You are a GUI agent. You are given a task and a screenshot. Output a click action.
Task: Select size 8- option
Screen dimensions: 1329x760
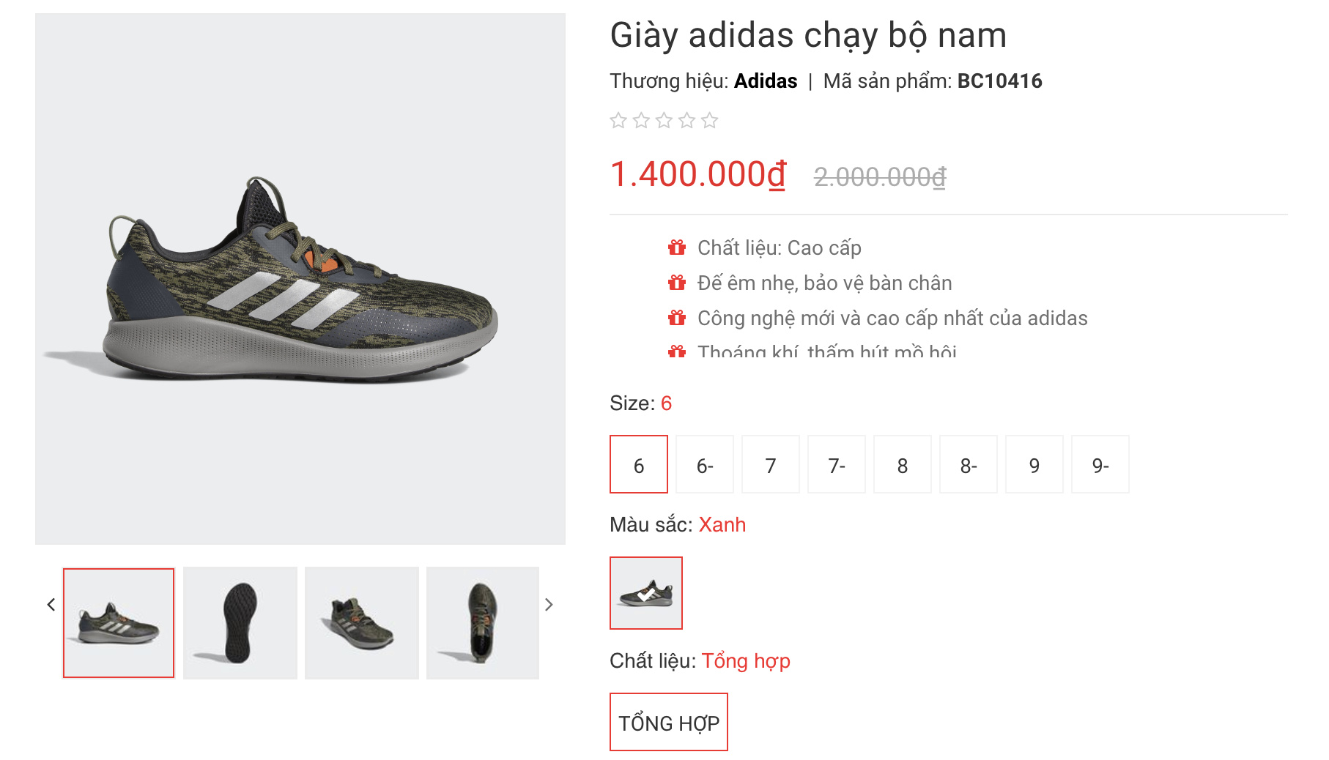(x=969, y=465)
